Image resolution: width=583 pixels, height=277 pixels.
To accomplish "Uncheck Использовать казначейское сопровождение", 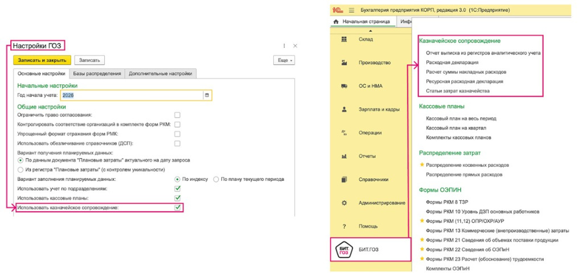I will coord(178,208).
